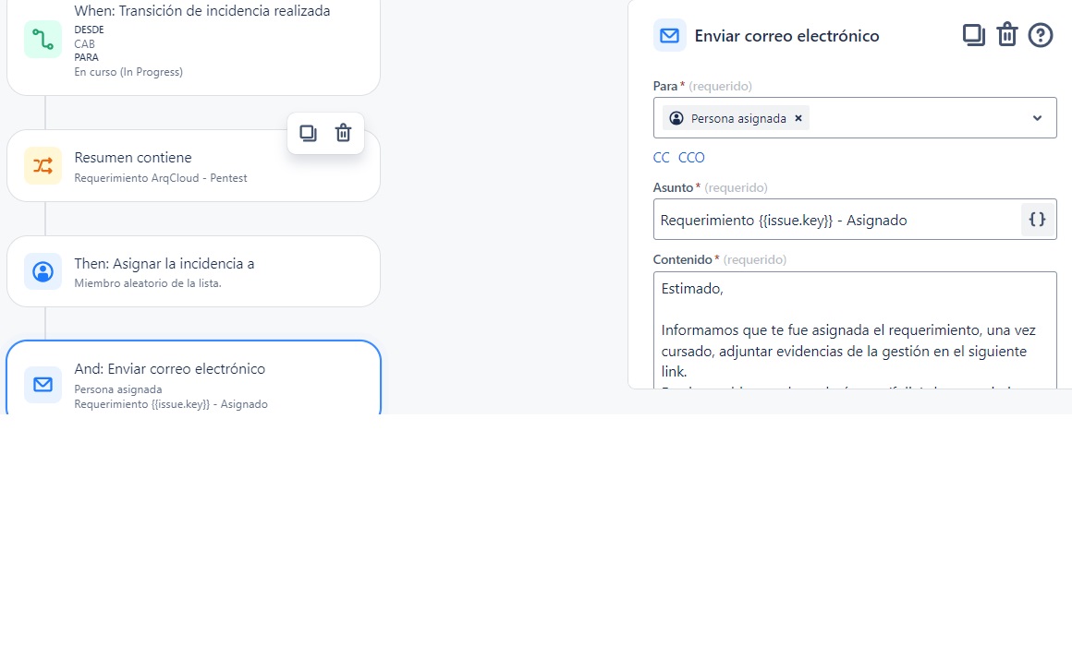Click the green transition trigger icon
The width and height of the screenshot is (1072, 658).
(x=43, y=40)
